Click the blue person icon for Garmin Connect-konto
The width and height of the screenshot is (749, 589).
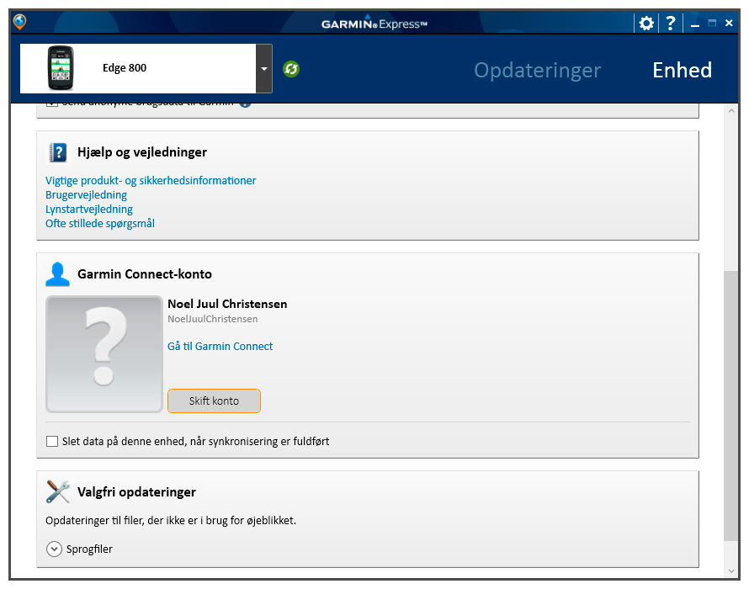coord(58,274)
